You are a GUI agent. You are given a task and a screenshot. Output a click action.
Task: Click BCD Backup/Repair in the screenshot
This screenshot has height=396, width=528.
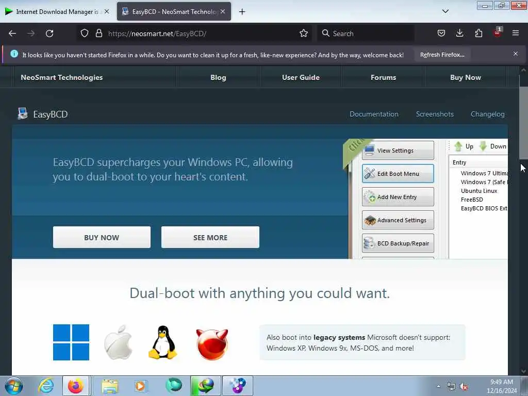point(398,243)
